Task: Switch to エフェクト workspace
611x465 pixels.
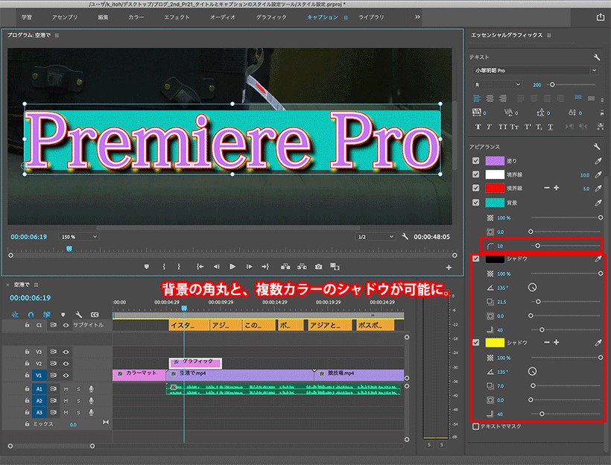Action: [x=177, y=17]
